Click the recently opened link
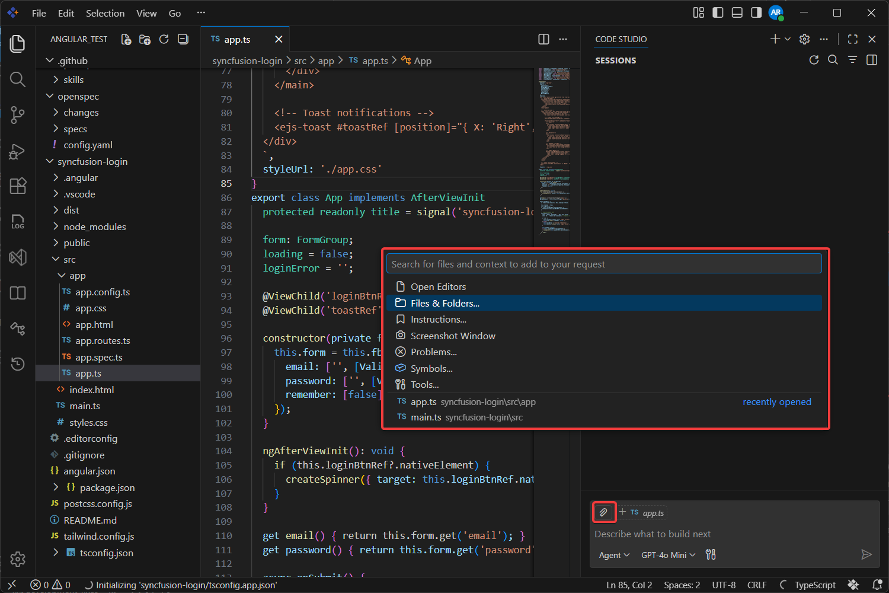Image resolution: width=889 pixels, height=593 pixels. click(776, 401)
